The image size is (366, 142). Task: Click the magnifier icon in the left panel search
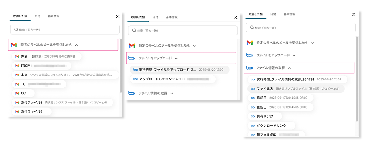[16, 30]
